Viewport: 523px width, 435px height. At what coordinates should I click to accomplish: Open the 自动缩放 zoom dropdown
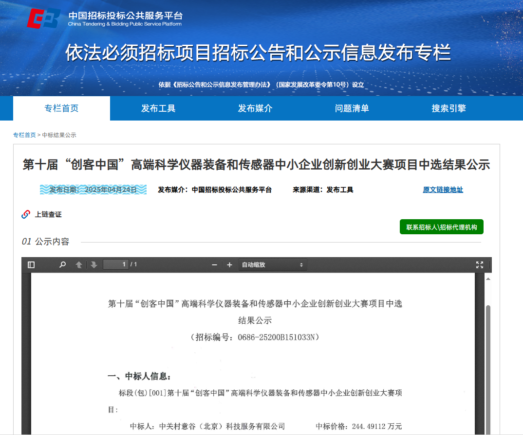(272, 265)
